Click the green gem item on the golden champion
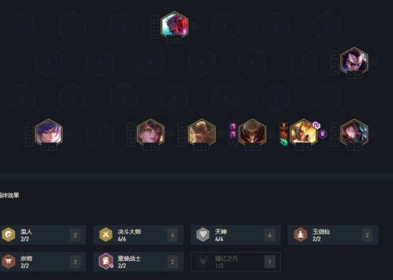 click(284, 142)
